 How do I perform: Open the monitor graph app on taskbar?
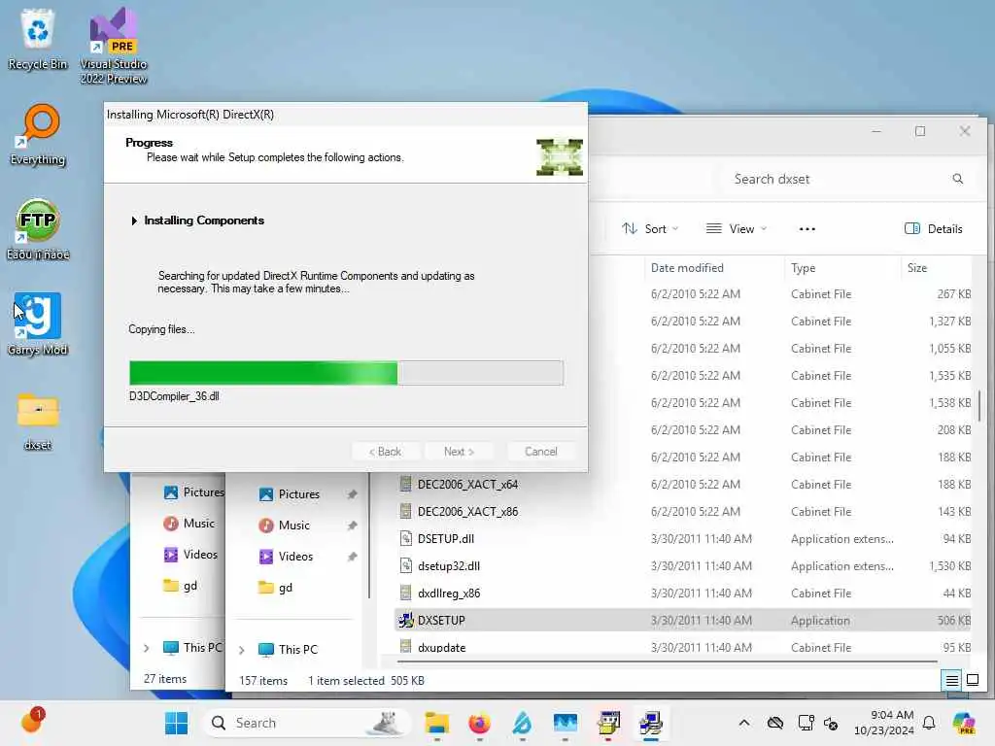tap(566, 723)
